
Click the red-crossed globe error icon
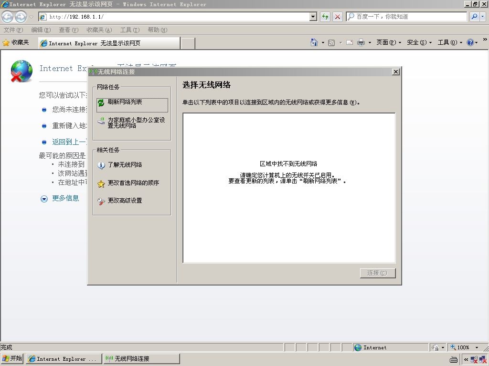click(x=21, y=71)
